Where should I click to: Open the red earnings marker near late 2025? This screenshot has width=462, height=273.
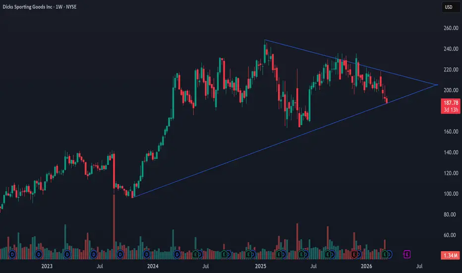click(354, 254)
